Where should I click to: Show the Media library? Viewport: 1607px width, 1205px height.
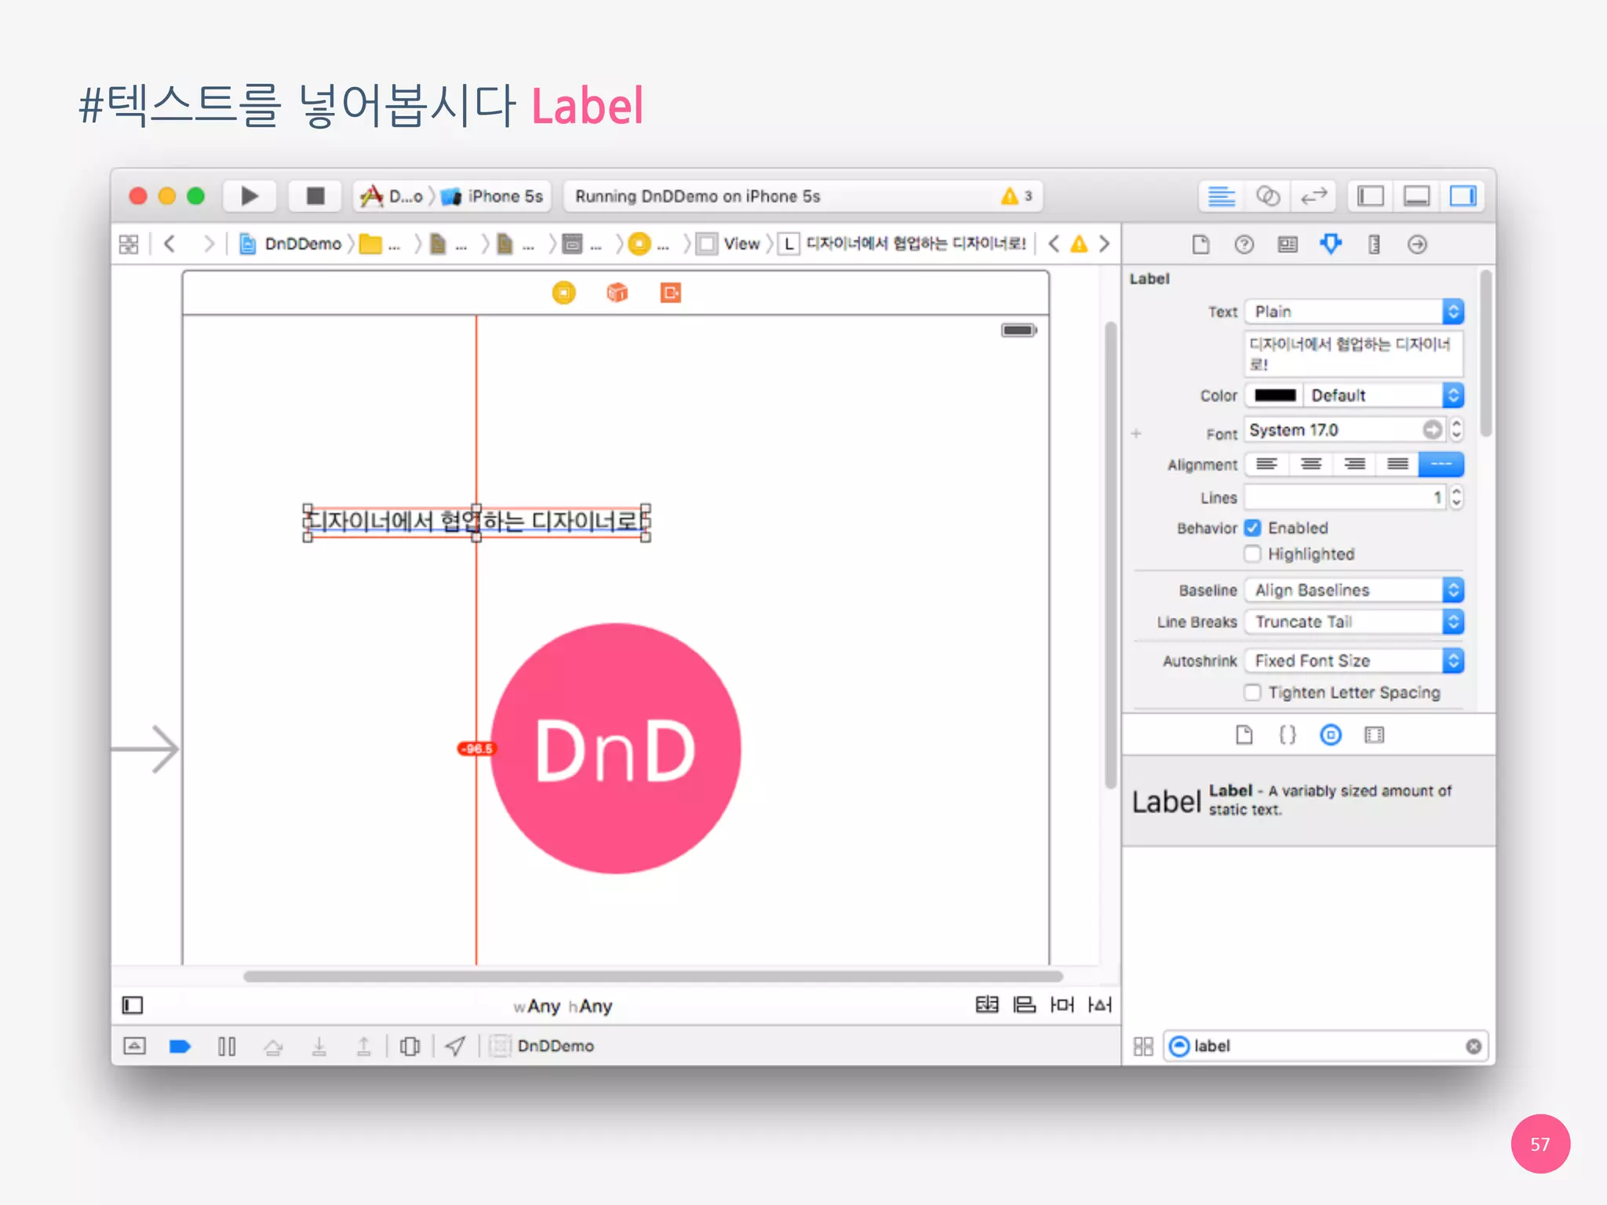point(1374,735)
